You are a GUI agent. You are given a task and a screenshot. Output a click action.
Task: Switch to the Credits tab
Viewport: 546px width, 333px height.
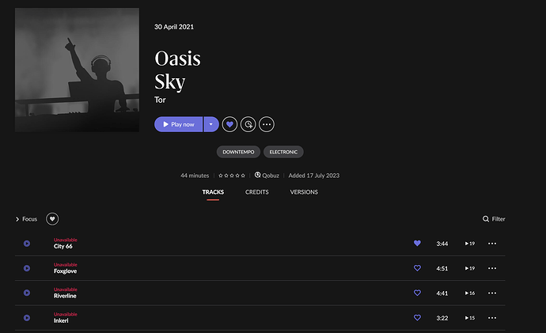tap(256, 192)
